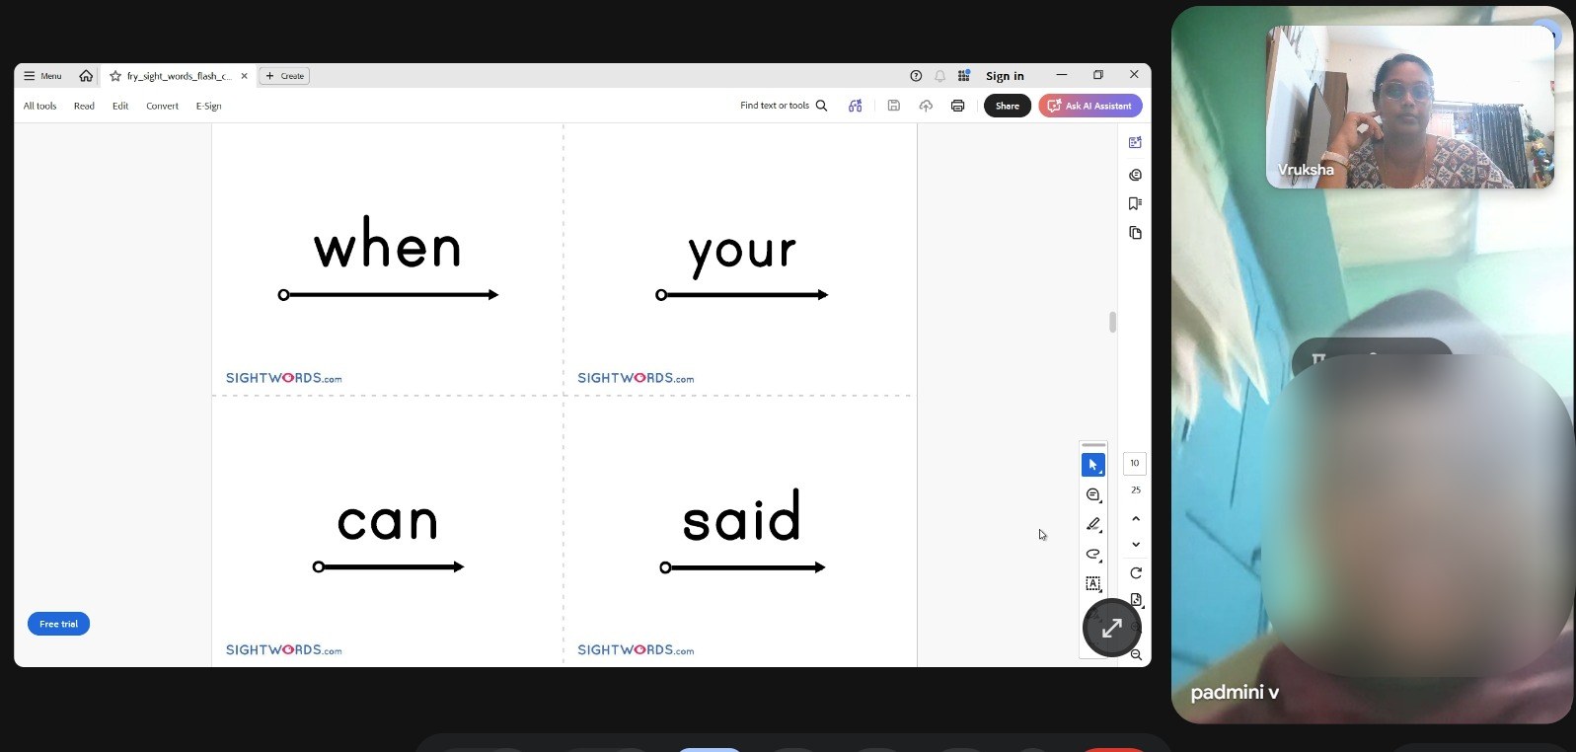Viewport: 1576px width, 752px height.
Task: Open the Acrobat Menu
Action: [42, 76]
